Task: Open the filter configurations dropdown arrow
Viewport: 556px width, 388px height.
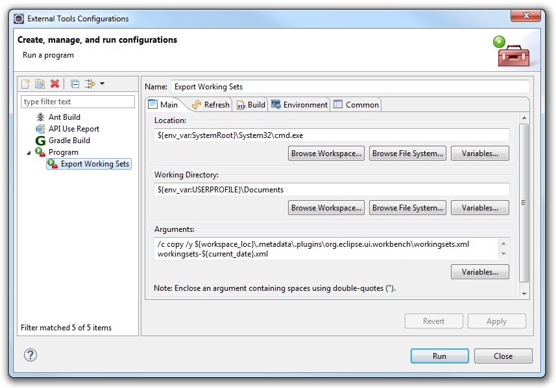Action: point(102,84)
